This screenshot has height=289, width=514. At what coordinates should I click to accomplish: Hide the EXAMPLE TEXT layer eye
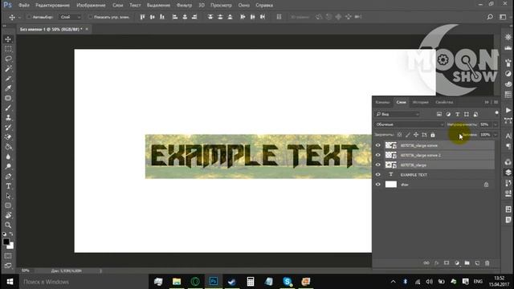[x=378, y=175]
